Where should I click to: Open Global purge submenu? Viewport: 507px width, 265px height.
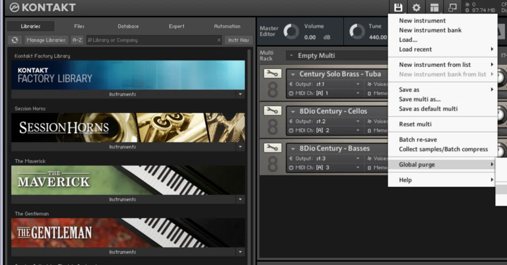point(442,165)
